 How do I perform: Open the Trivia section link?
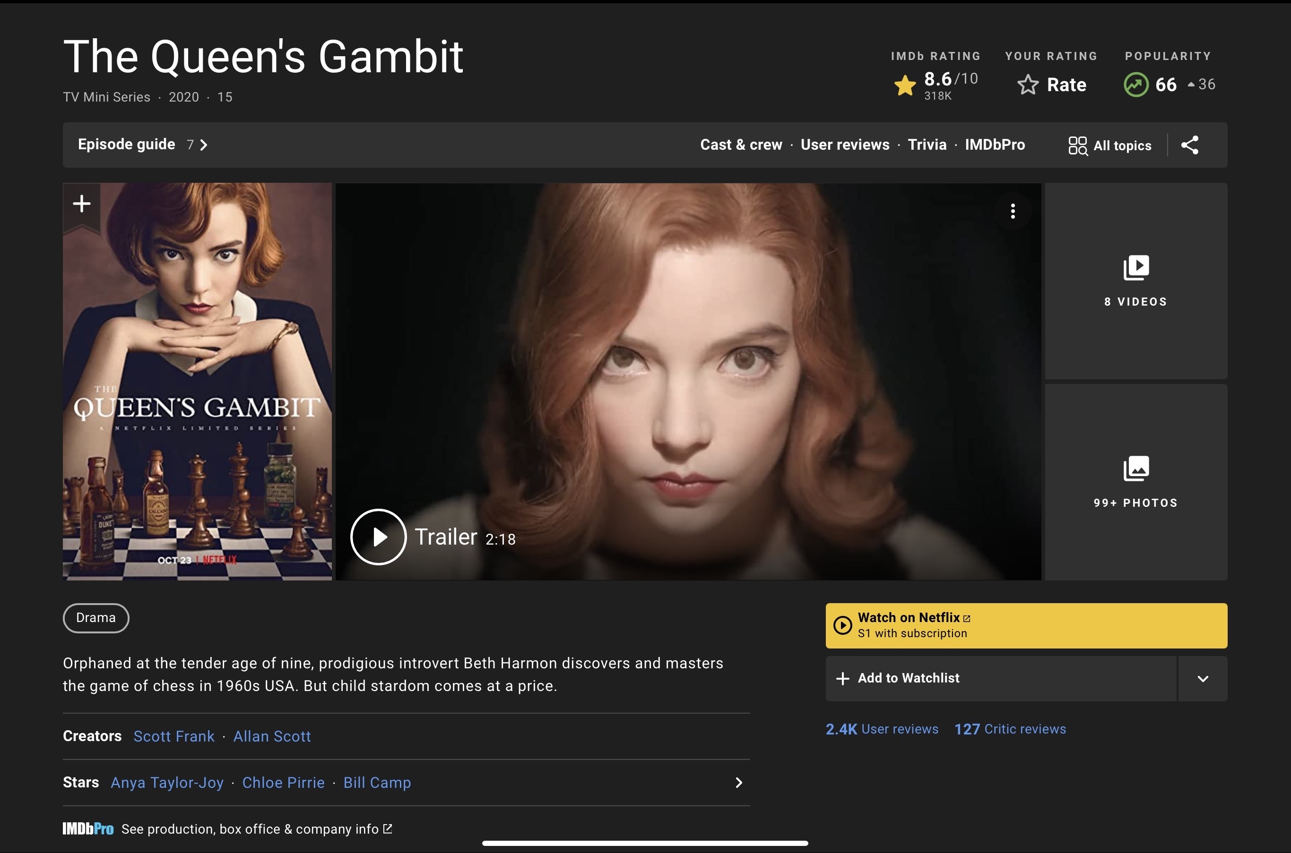[927, 145]
